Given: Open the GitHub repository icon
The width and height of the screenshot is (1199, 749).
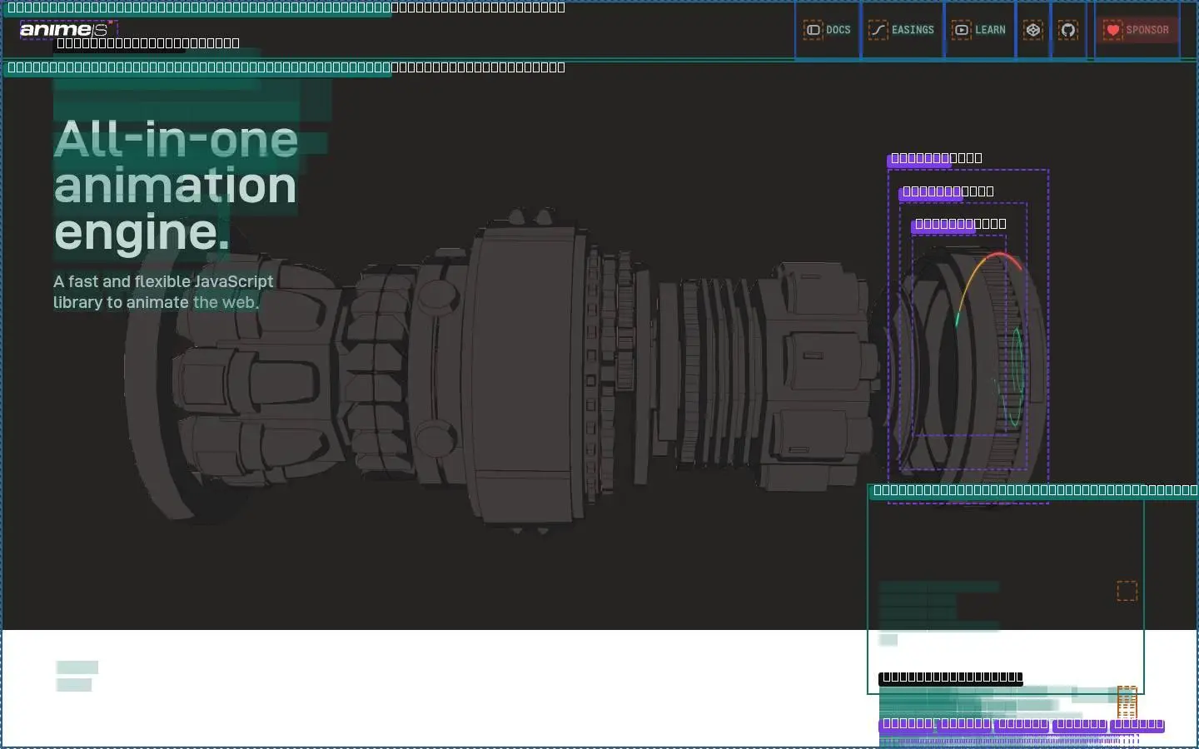Looking at the screenshot, I should click(1068, 30).
